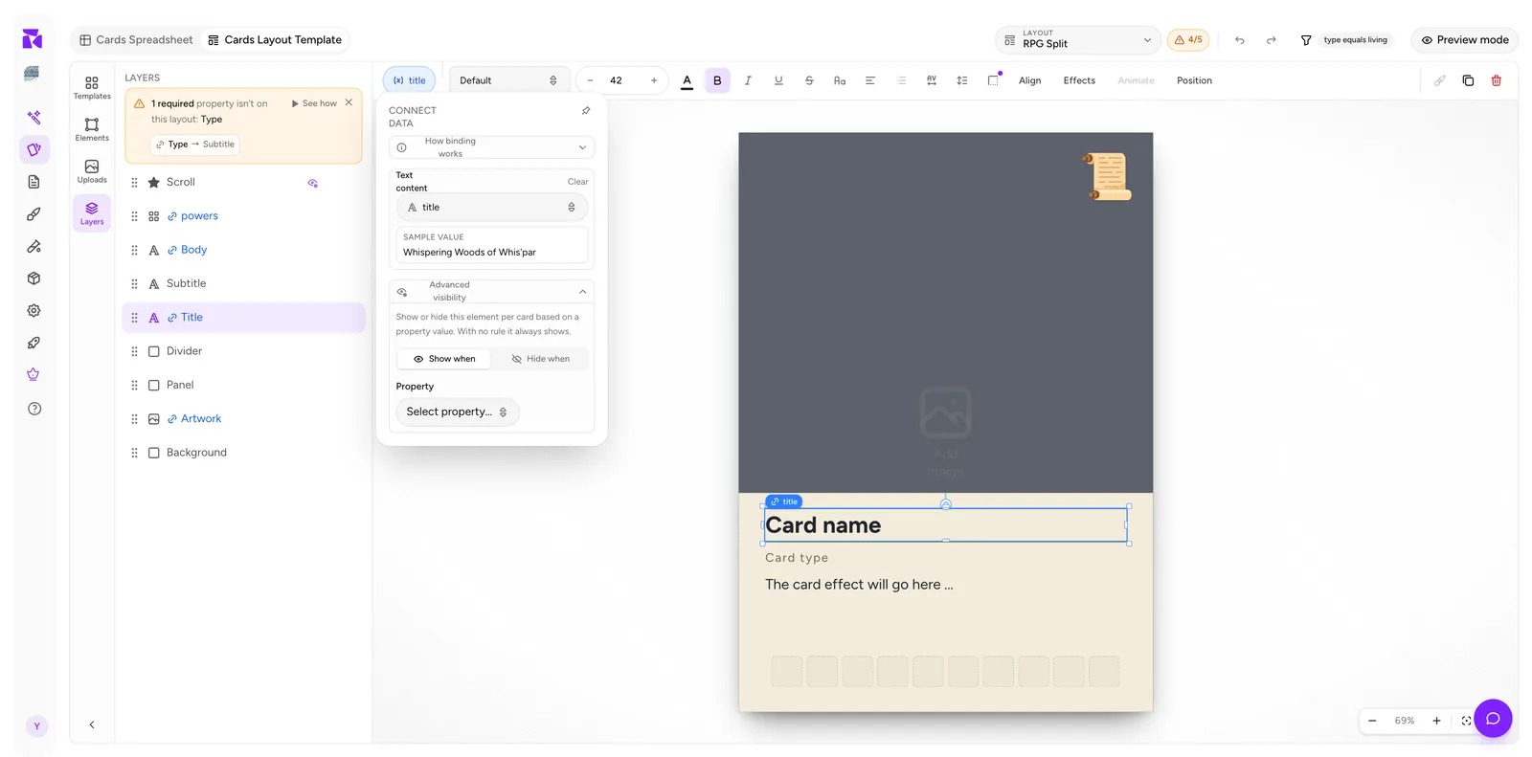Choose Show when option
The height and width of the screenshot is (757, 1532).
pyautogui.click(x=444, y=359)
